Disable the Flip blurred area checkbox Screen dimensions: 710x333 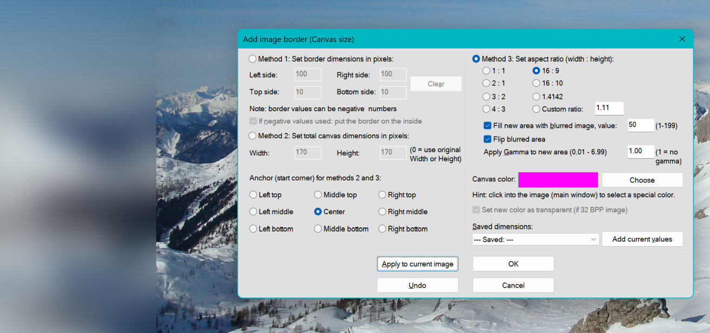coord(487,139)
